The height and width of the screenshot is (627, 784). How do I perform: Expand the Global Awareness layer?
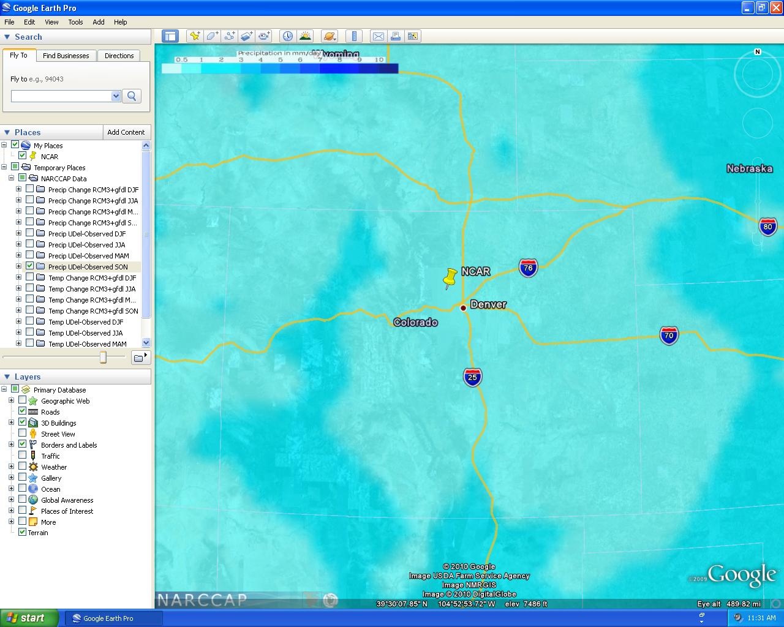[11, 500]
